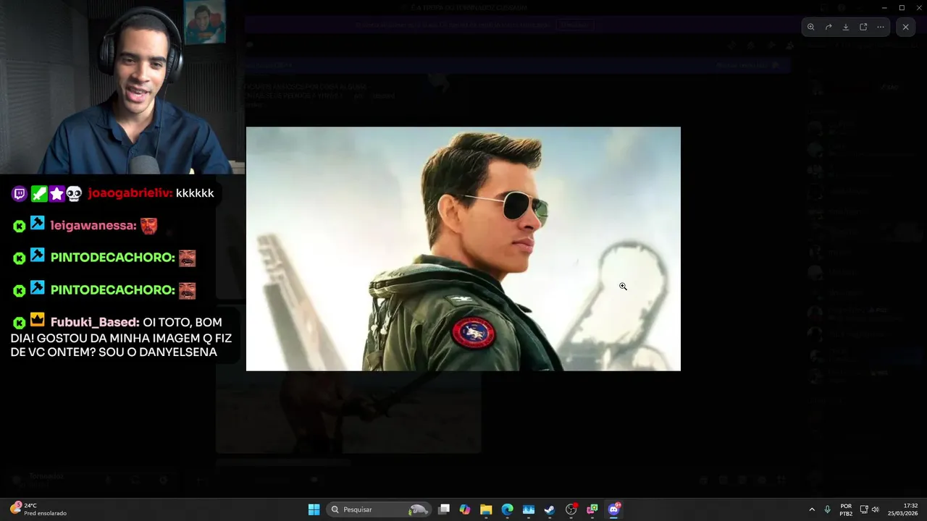Zoom in with the magnifier icon in image viewer
This screenshot has height=521, width=927.
coord(811,27)
